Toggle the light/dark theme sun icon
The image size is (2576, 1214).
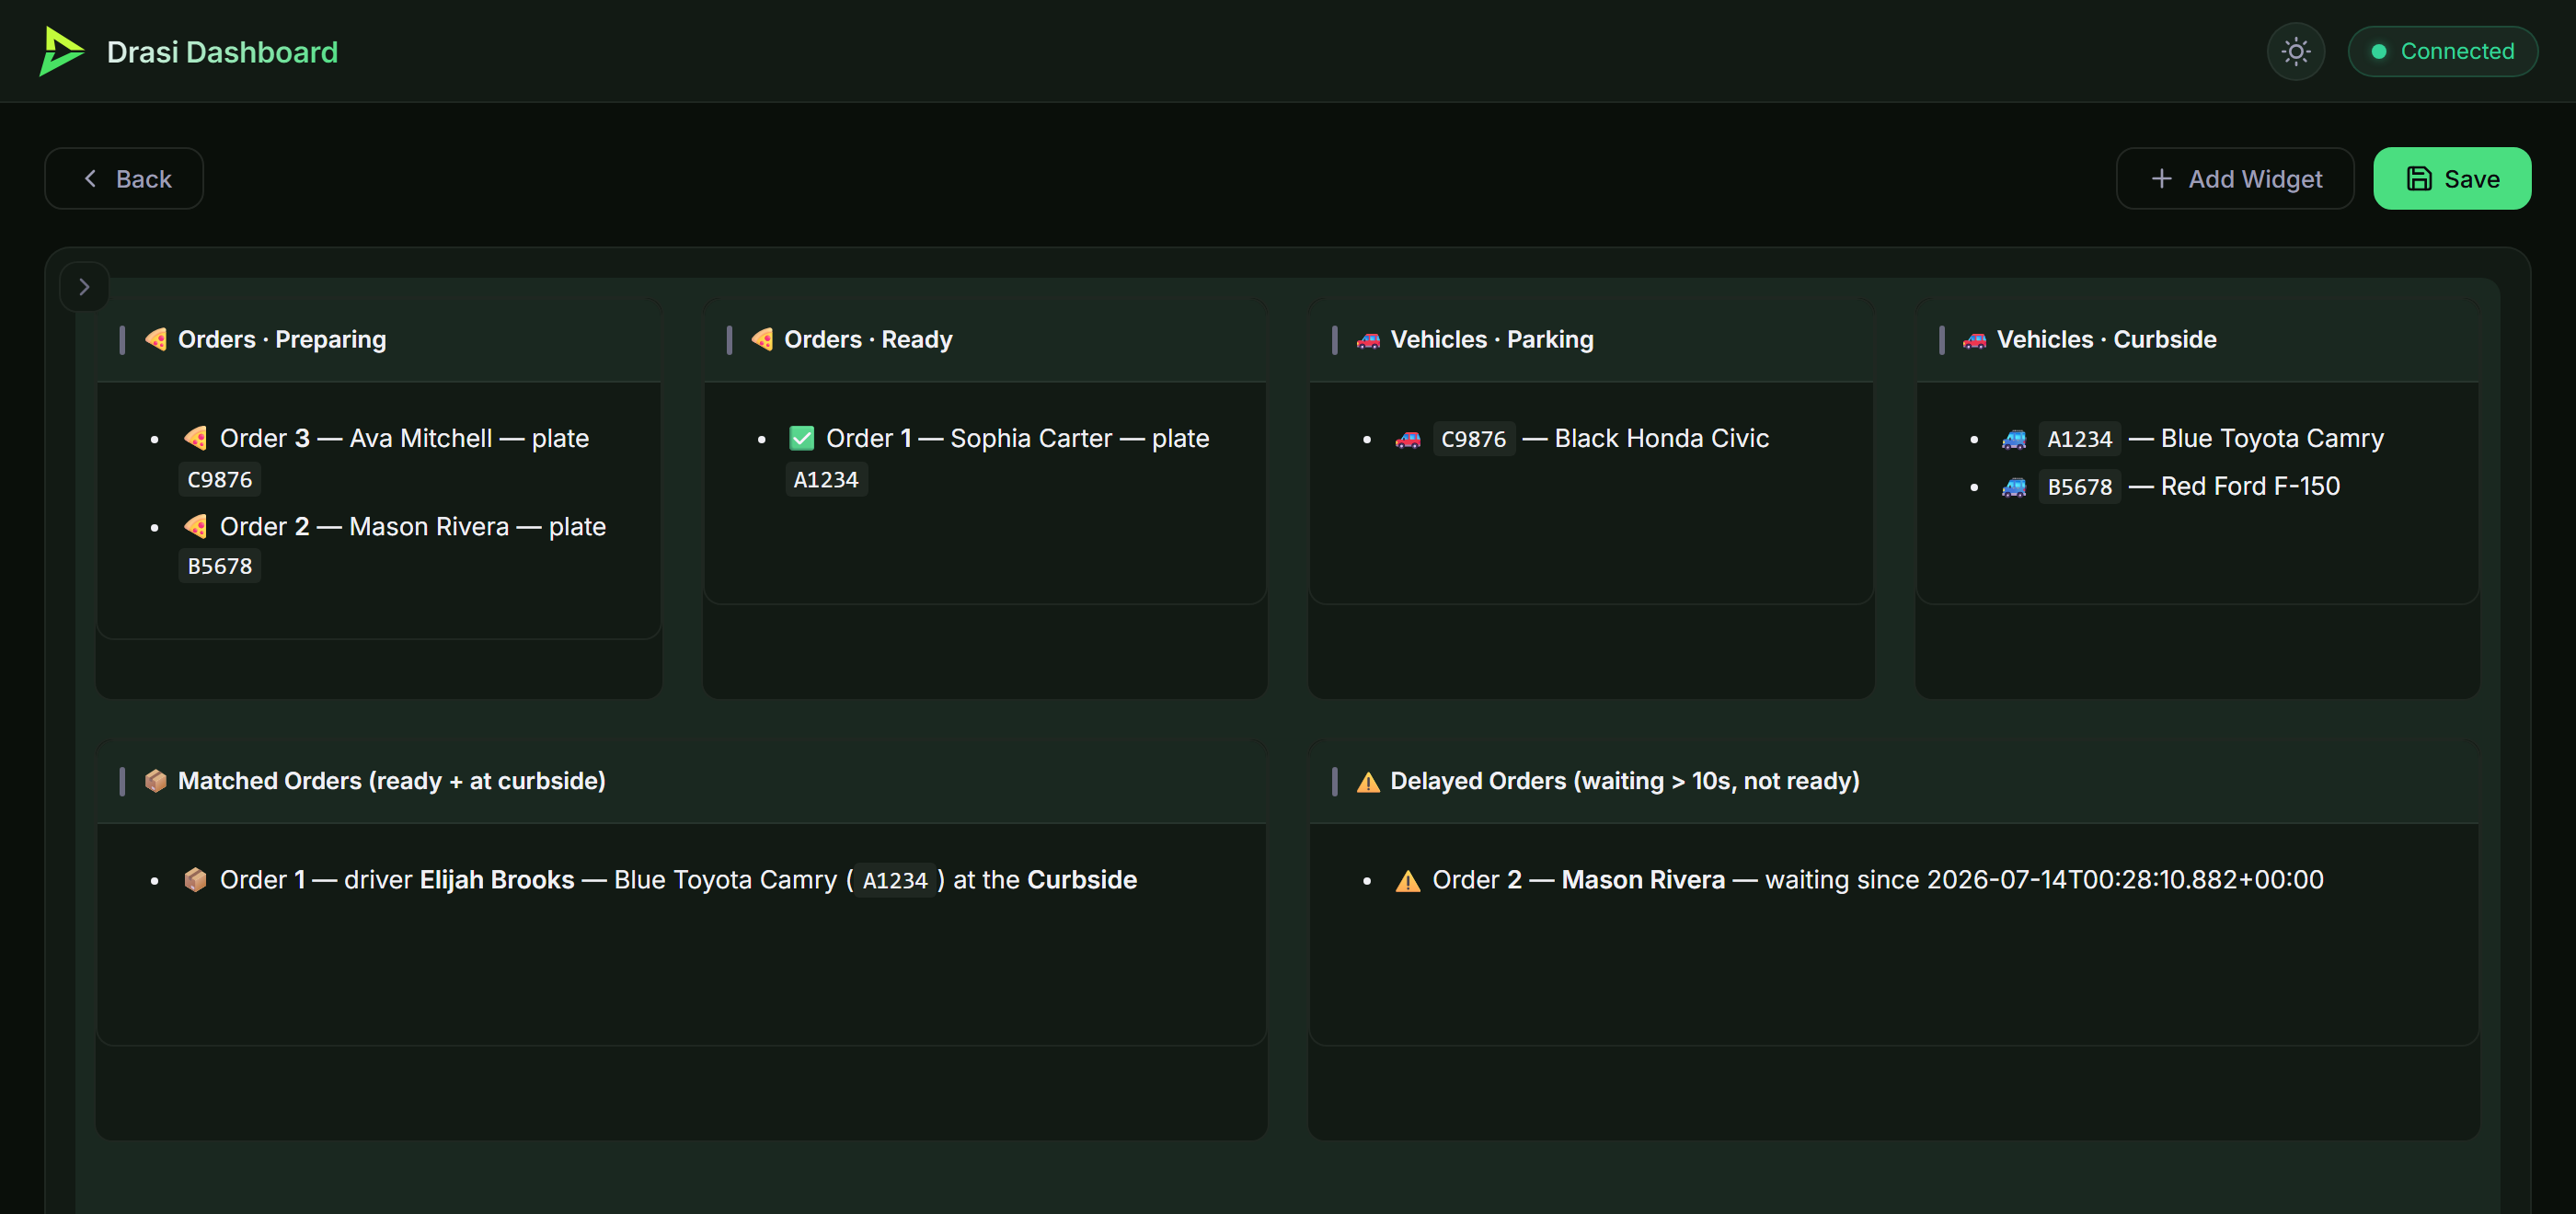[2295, 51]
